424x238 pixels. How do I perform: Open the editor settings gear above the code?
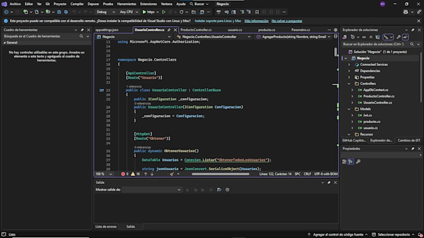[335, 30]
